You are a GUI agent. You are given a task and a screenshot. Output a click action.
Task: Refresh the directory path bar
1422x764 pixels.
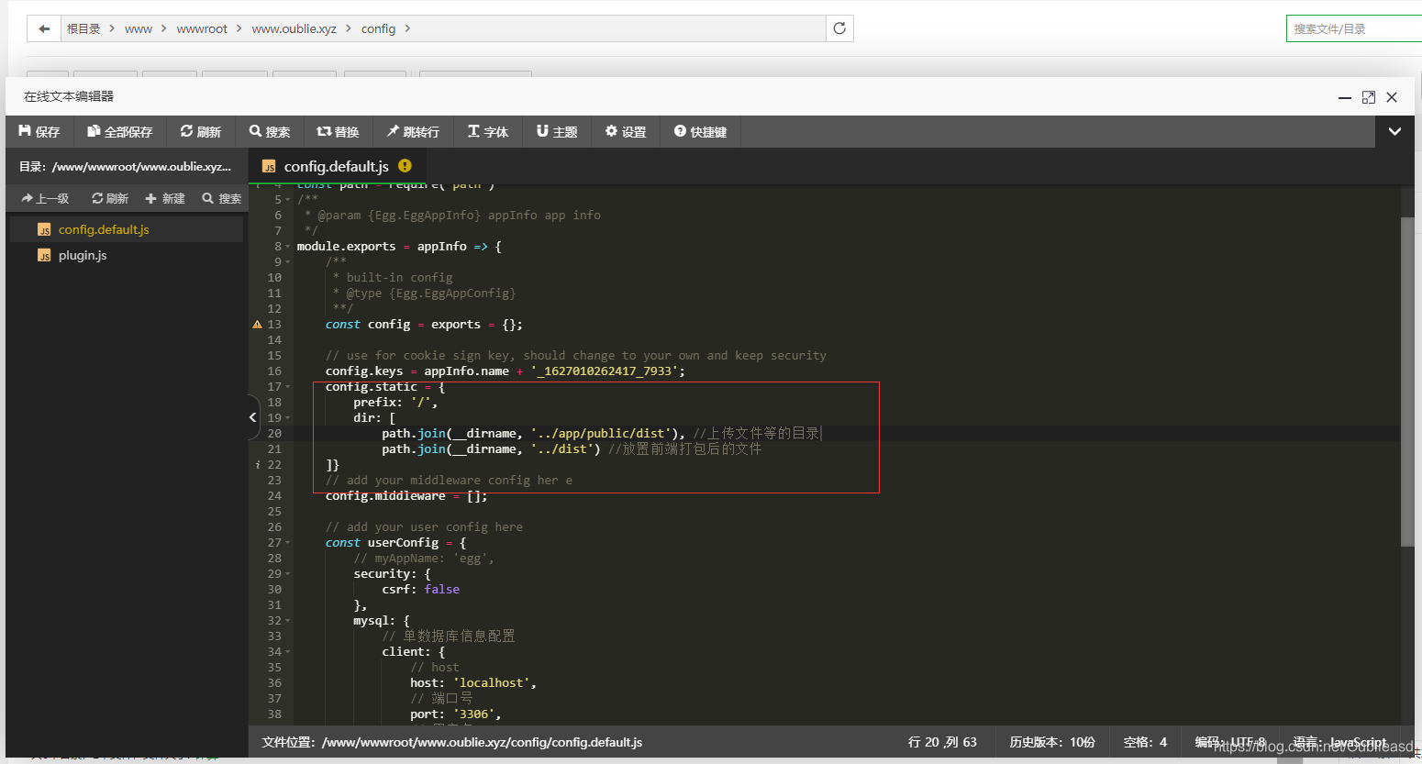[x=839, y=28]
